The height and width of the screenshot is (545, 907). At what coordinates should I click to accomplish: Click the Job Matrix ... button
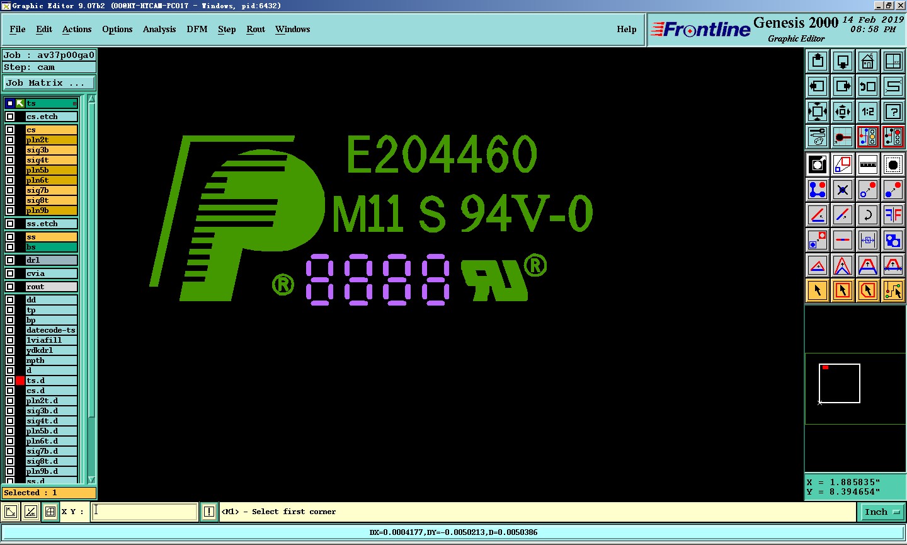coord(49,83)
